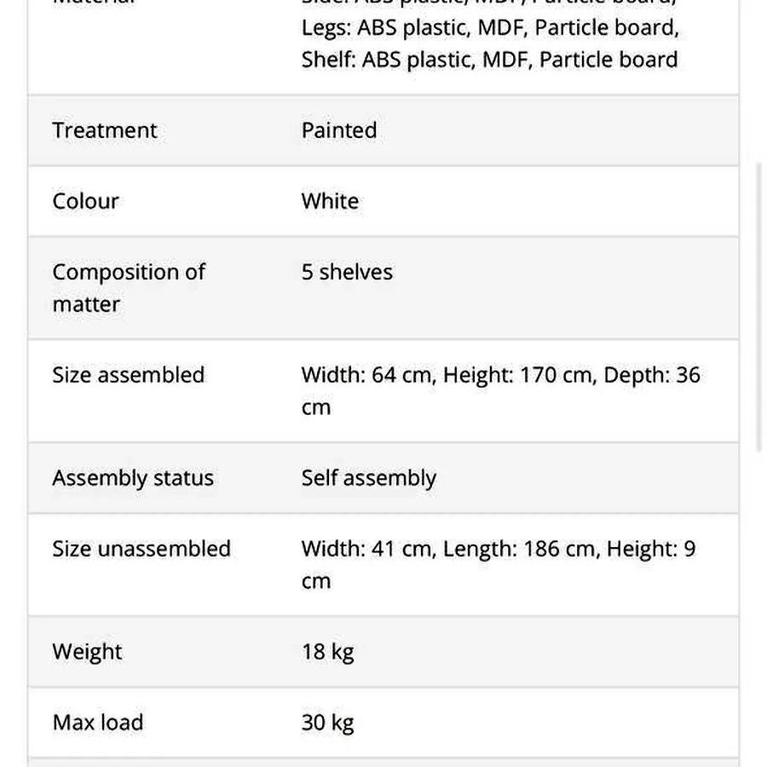Select the White colour value
The width and height of the screenshot is (767, 767).
pos(330,201)
